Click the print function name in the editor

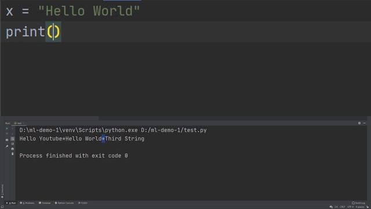click(x=26, y=32)
